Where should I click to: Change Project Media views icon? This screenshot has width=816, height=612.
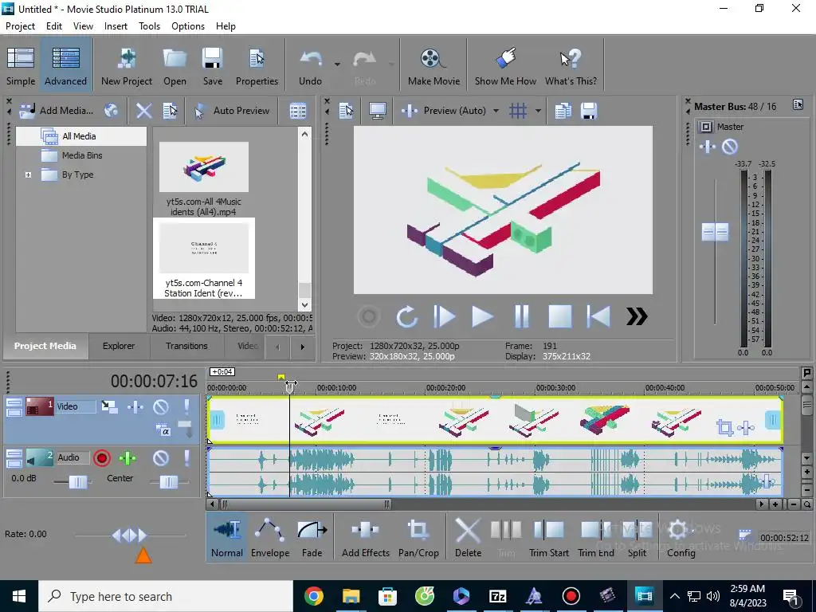click(x=298, y=110)
